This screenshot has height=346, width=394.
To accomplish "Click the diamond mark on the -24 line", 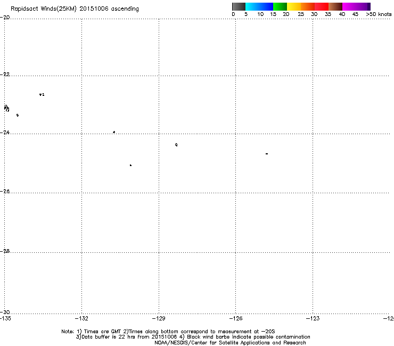I will pos(114,132).
